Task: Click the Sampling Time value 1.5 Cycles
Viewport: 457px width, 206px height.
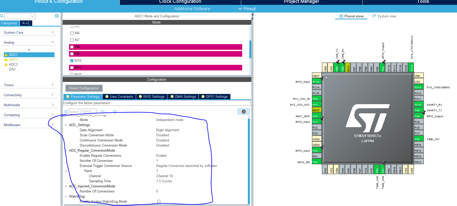Action: pyautogui.click(x=164, y=181)
